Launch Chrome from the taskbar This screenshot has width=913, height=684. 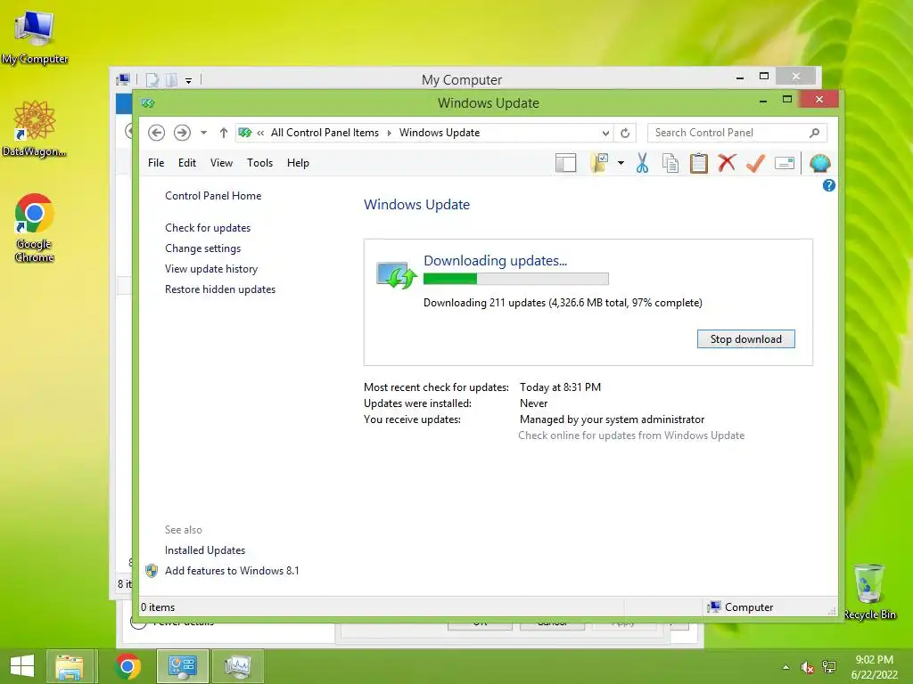click(x=128, y=666)
